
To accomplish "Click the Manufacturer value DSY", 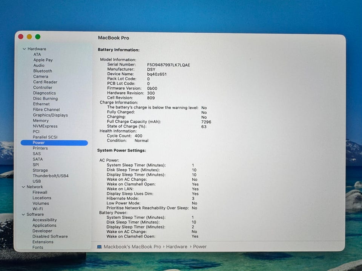I will click(x=151, y=70).
